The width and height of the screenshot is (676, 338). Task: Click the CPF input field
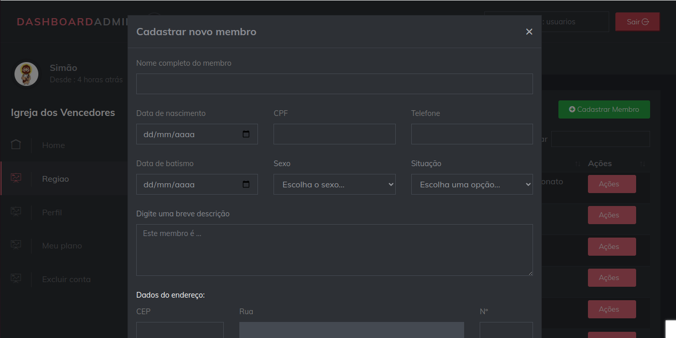(334, 134)
